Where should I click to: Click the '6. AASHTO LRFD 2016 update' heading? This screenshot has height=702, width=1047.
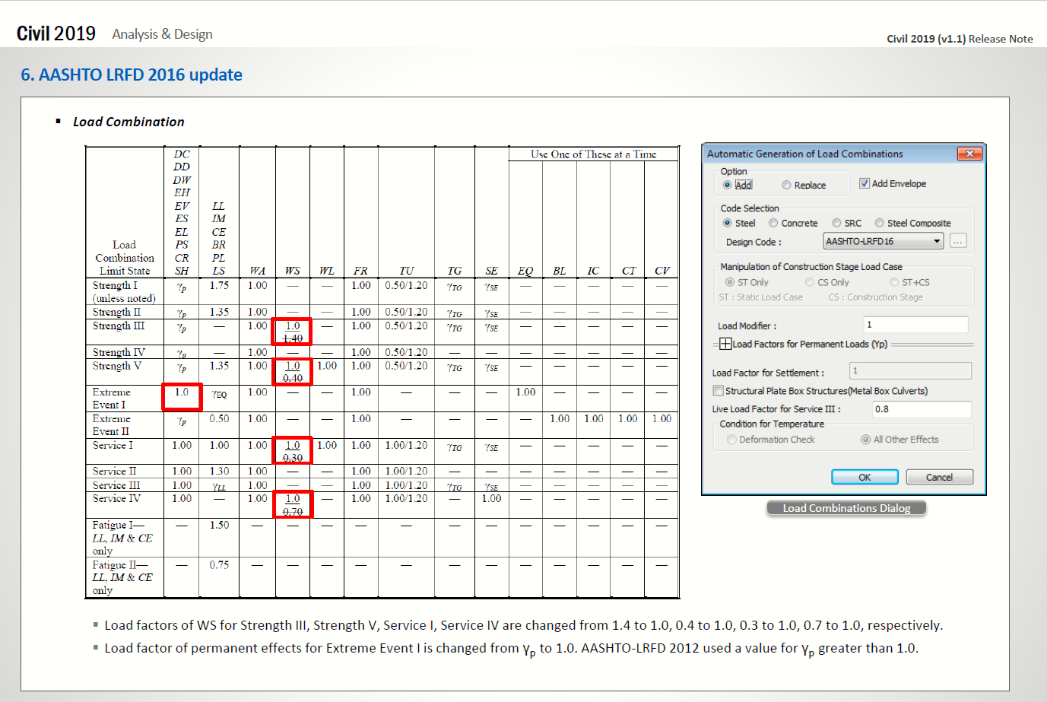[x=132, y=75]
